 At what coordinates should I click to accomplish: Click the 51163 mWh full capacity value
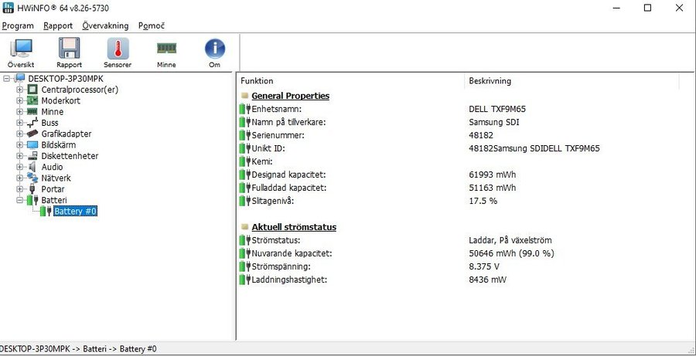coord(493,188)
